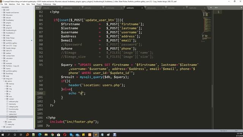Open the inc folder under admin
Image resolution: width=243 pixels, height=137 pixels.
click(10, 91)
